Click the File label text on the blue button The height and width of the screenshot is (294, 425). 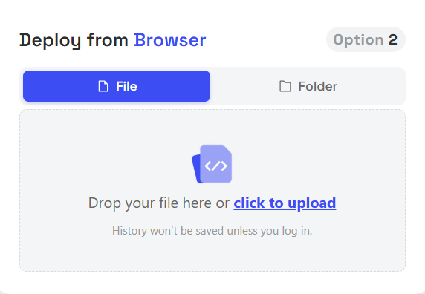(x=126, y=86)
